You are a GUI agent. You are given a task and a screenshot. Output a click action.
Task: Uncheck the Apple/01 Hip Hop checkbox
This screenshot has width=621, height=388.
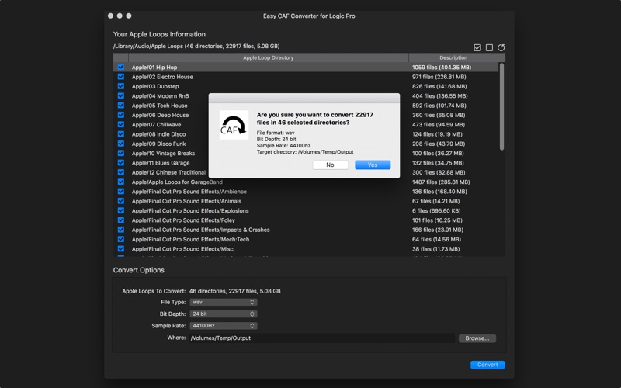(121, 68)
